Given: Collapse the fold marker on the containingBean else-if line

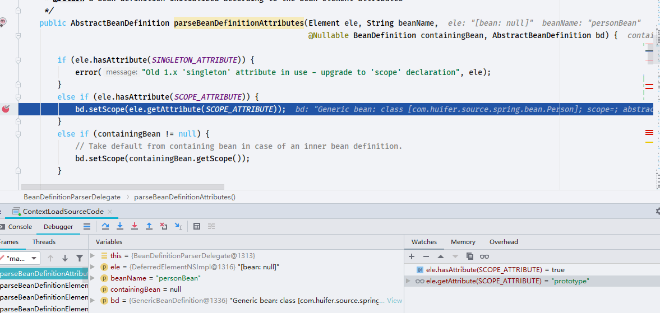Looking at the screenshot, I should [x=18, y=134].
